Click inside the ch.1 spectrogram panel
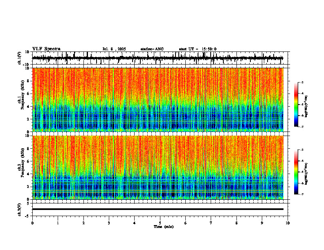The image size is (324, 250). coord(157,100)
